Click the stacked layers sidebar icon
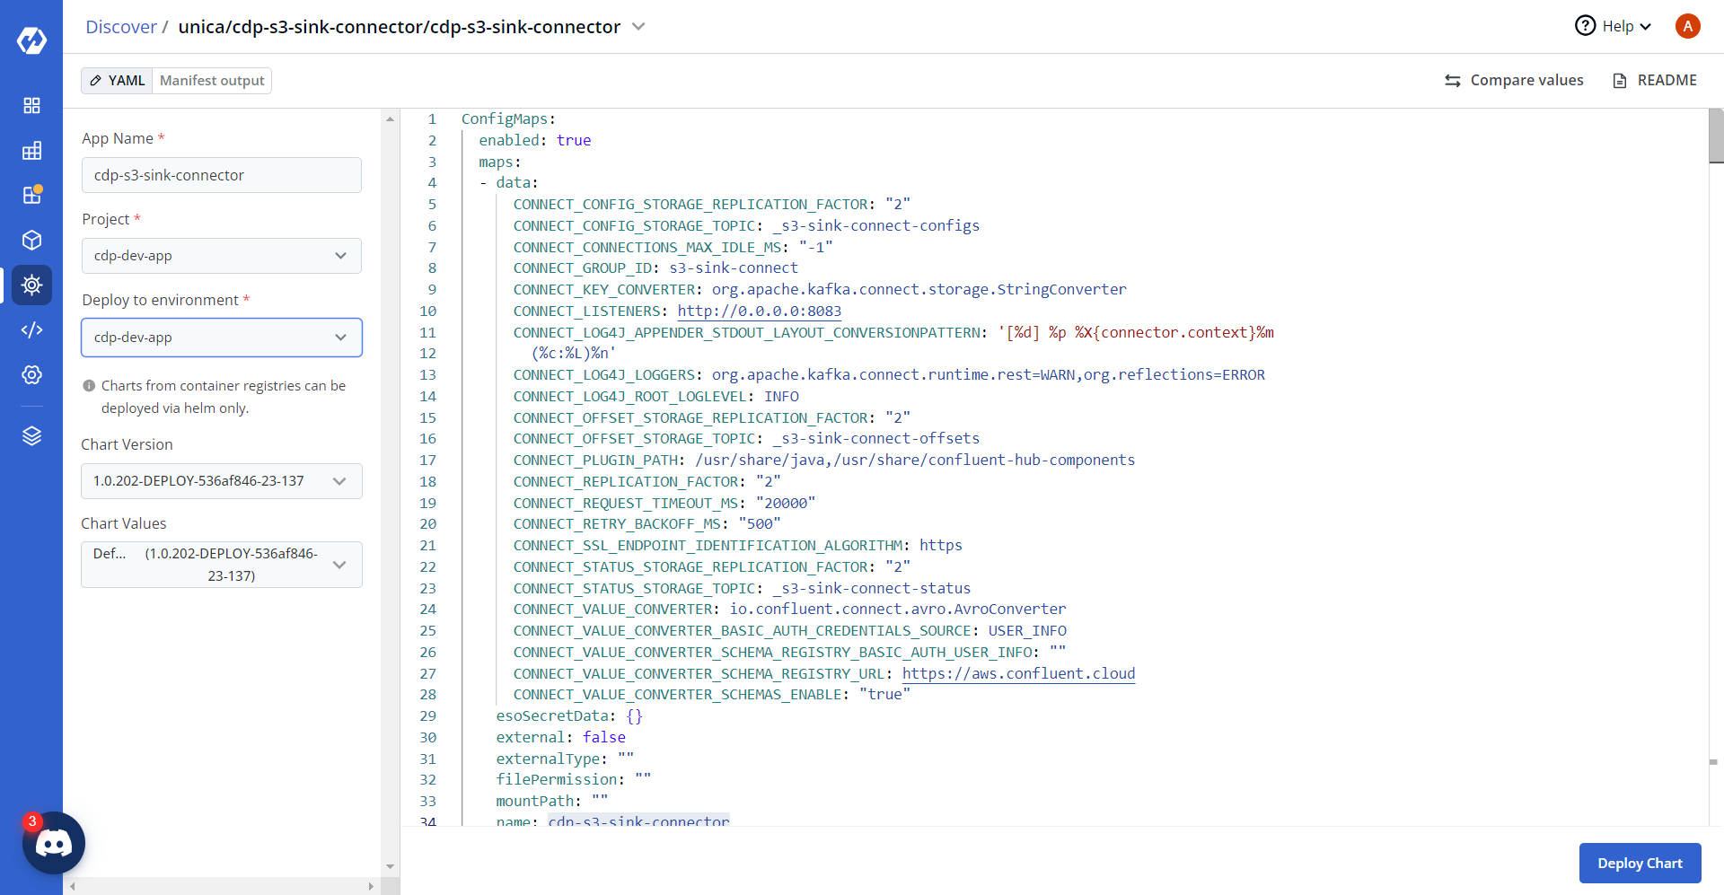Screen dimensions: 1724x895 [x=31, y=436]
